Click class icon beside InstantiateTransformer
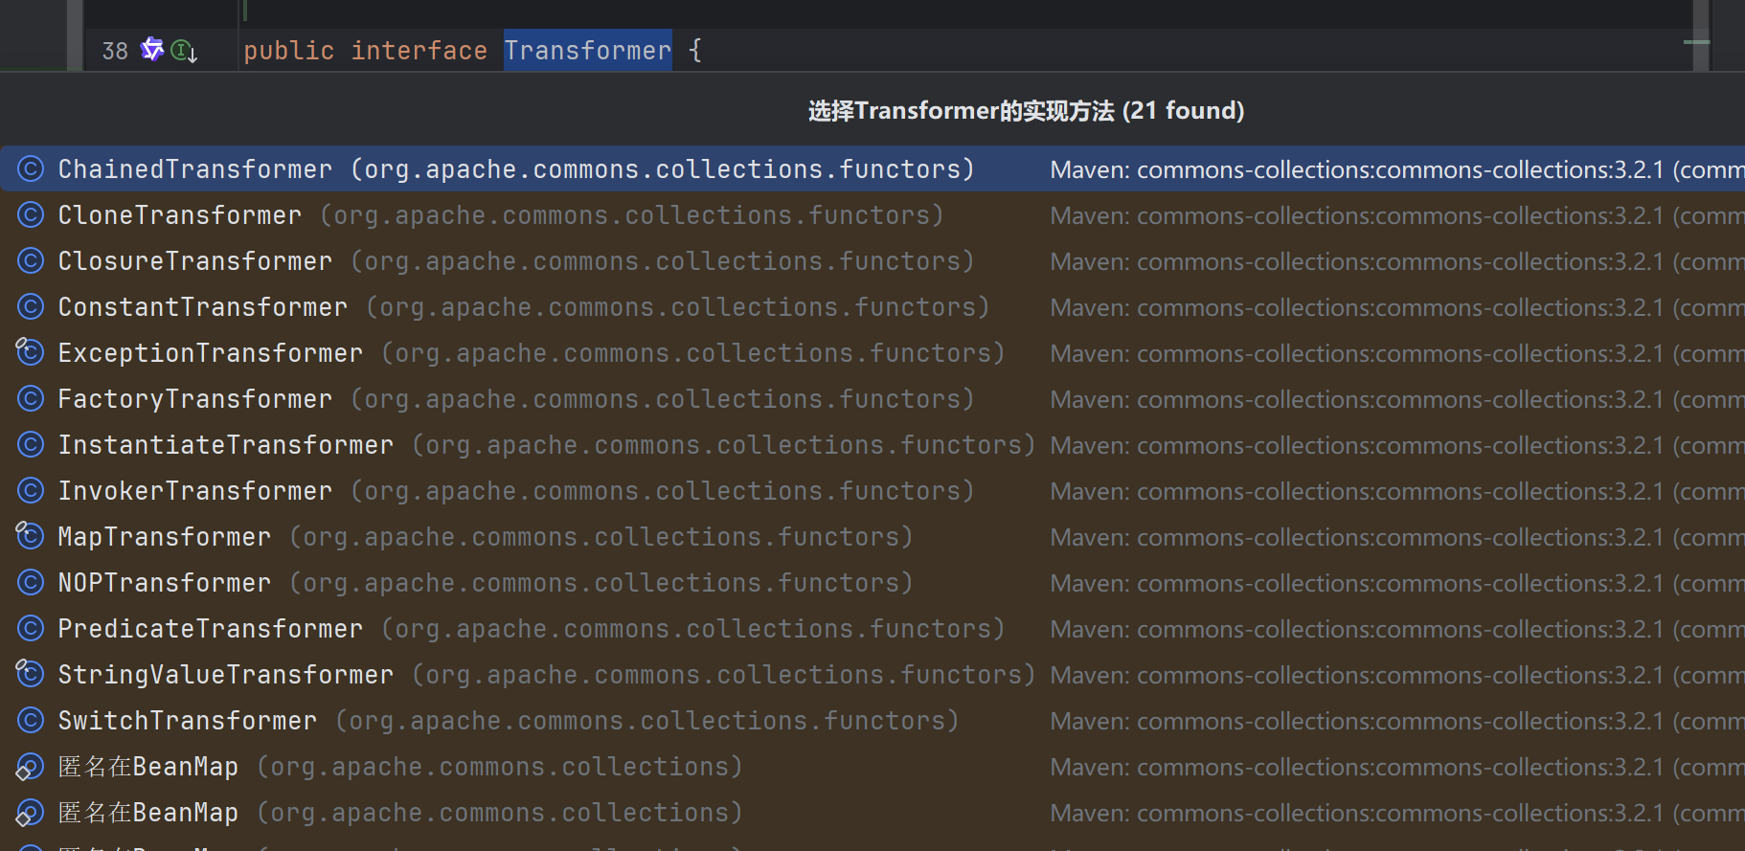This screenshot has width=1745, height=851. [31, 445]
